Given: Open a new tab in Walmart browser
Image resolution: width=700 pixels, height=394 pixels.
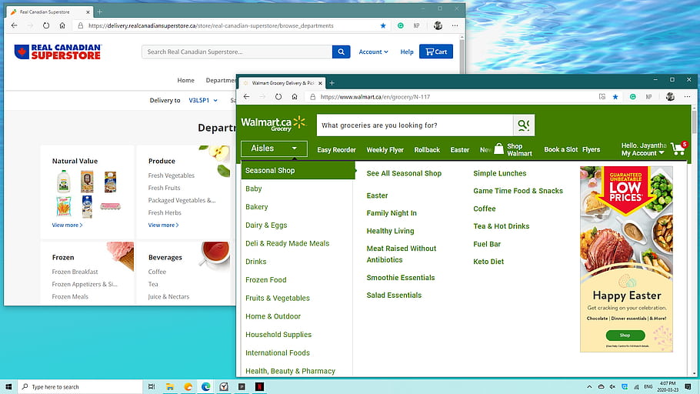Looking at the screenshot, I should 332,83.
